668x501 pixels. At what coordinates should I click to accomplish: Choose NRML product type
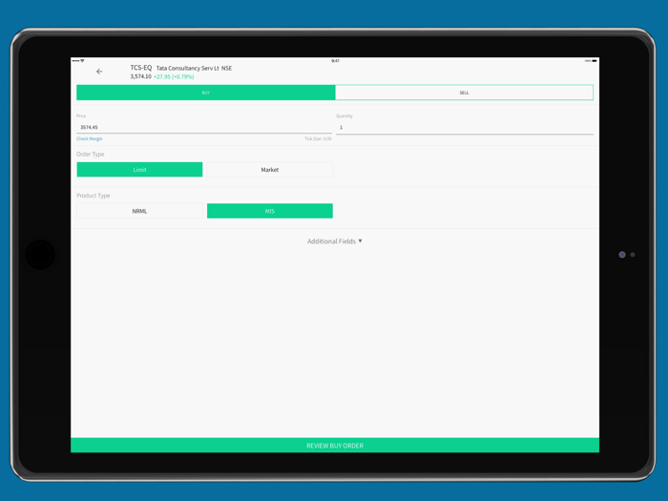click(x=139, y=211)
